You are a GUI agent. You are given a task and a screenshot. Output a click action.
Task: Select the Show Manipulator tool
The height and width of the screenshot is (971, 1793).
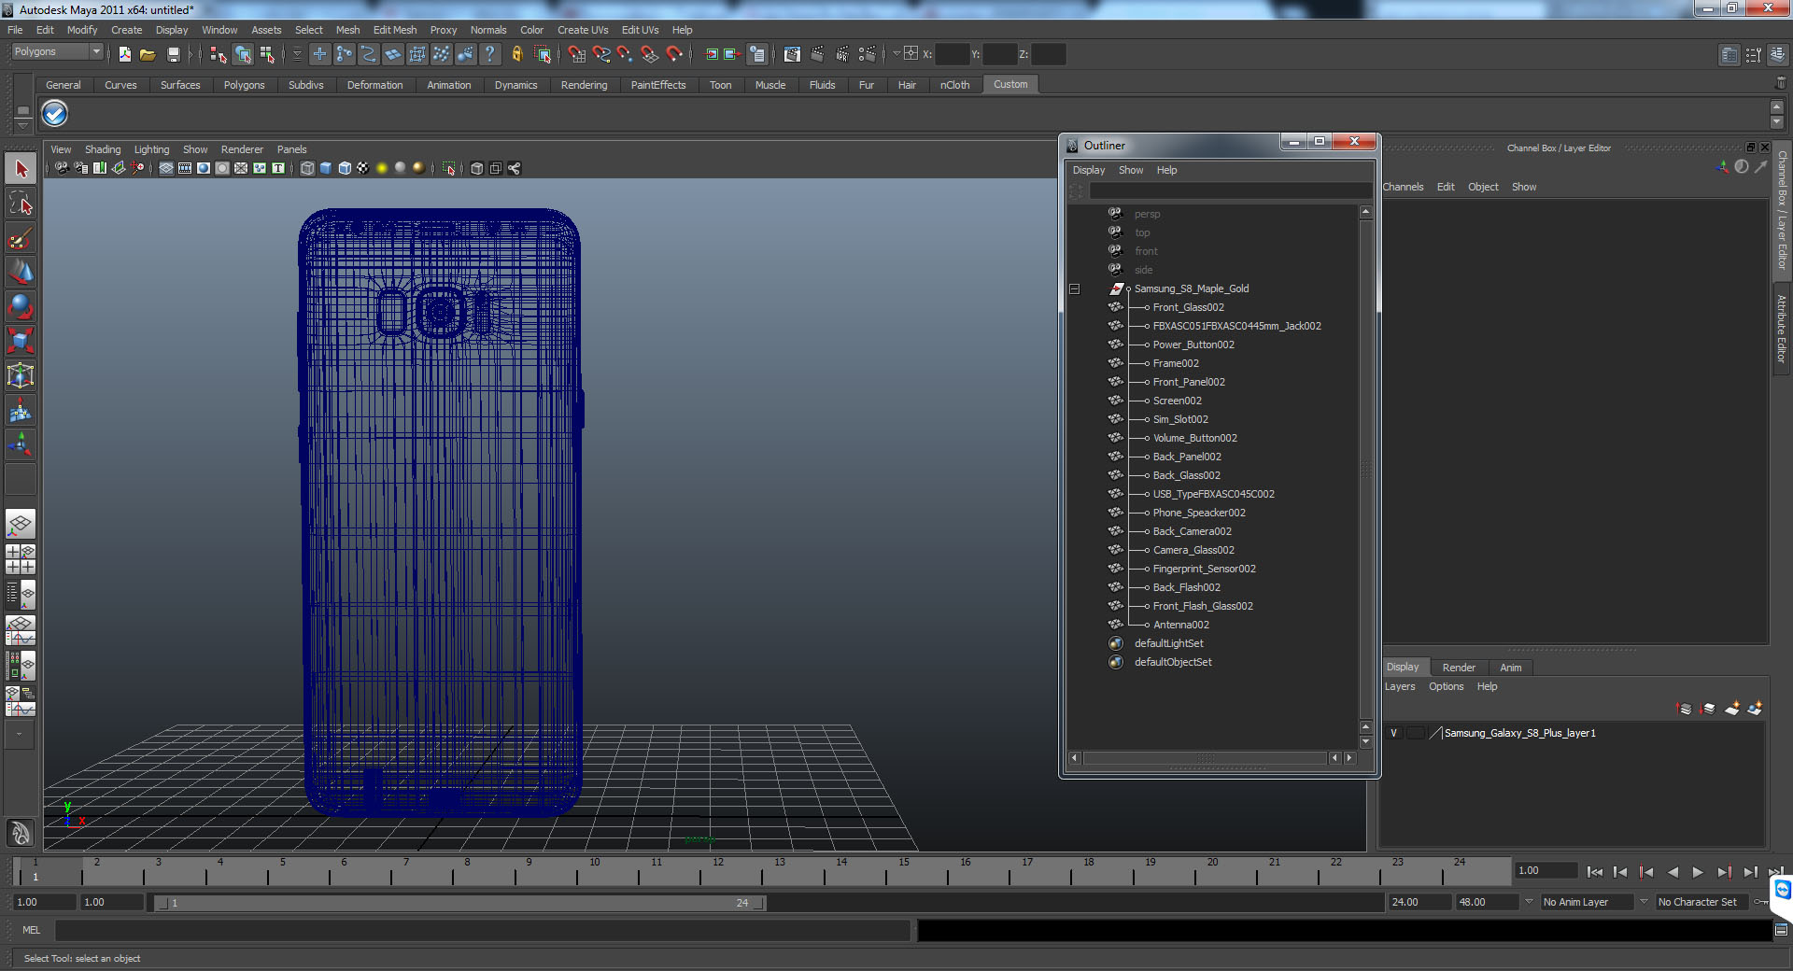21,444
